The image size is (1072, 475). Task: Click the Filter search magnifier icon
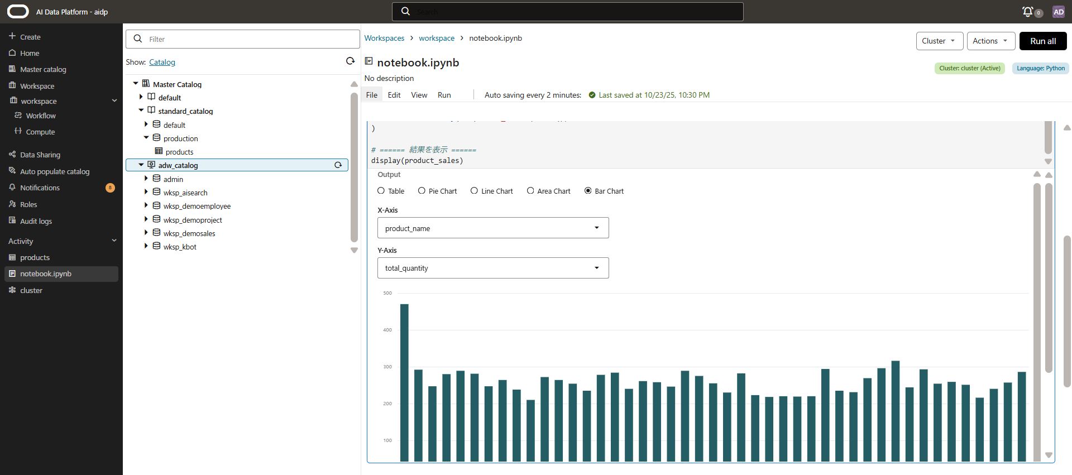click(x=138, y=39)
